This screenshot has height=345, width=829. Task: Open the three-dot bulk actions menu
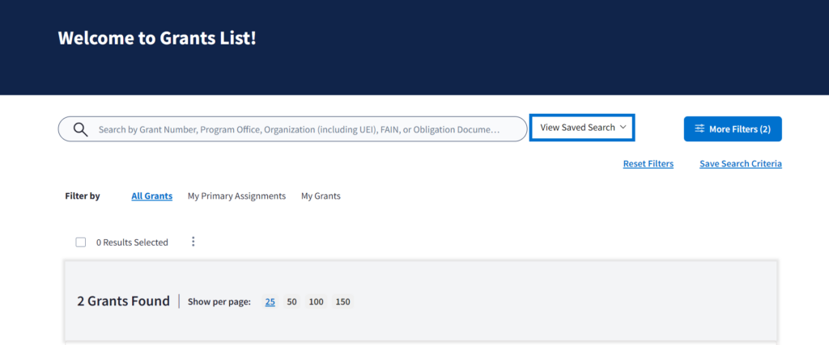[x=193, y=242]
